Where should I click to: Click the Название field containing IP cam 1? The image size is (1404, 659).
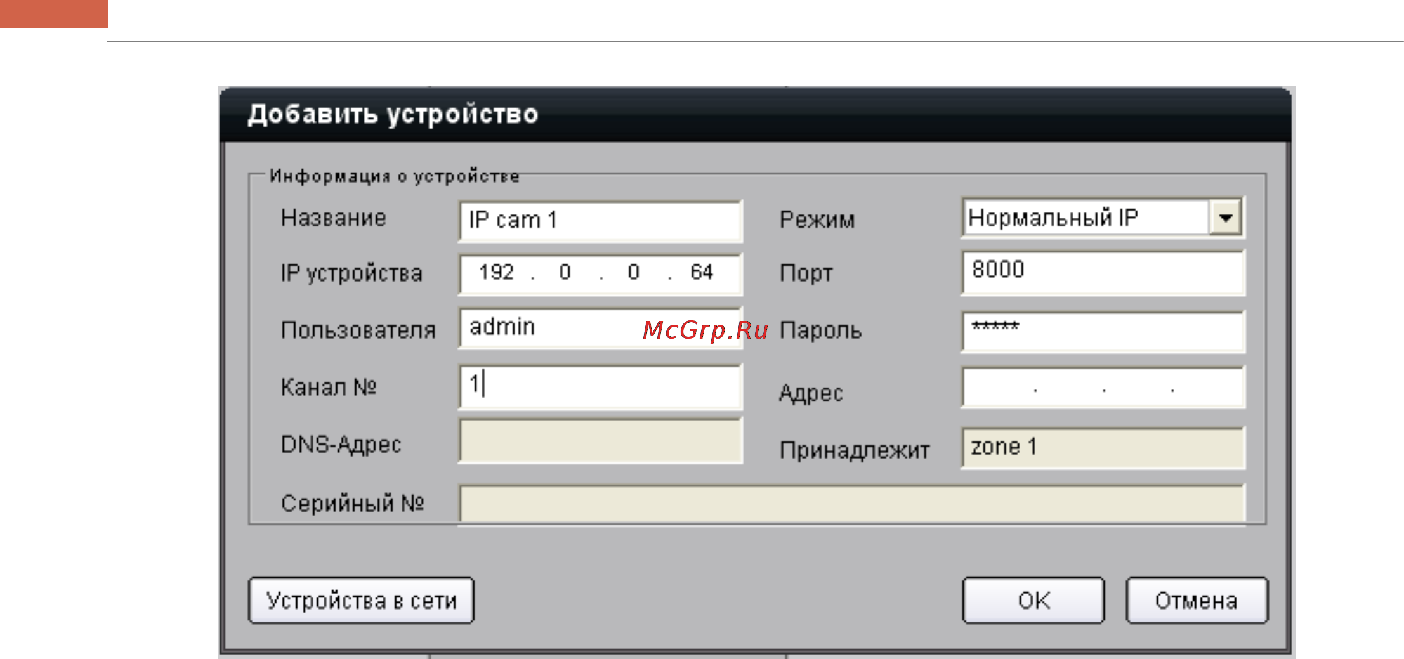click(x=600, y=221)
